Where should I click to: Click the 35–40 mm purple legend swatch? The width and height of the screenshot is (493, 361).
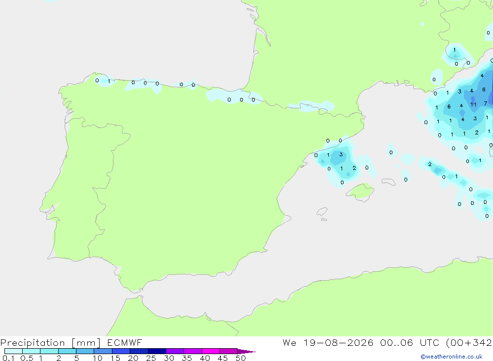click(193, 351)
